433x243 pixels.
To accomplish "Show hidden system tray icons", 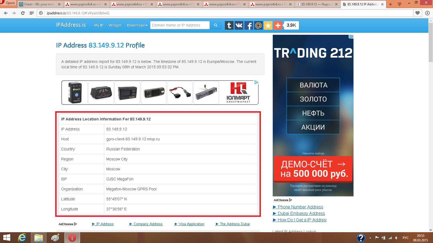I will click(370, 238).
